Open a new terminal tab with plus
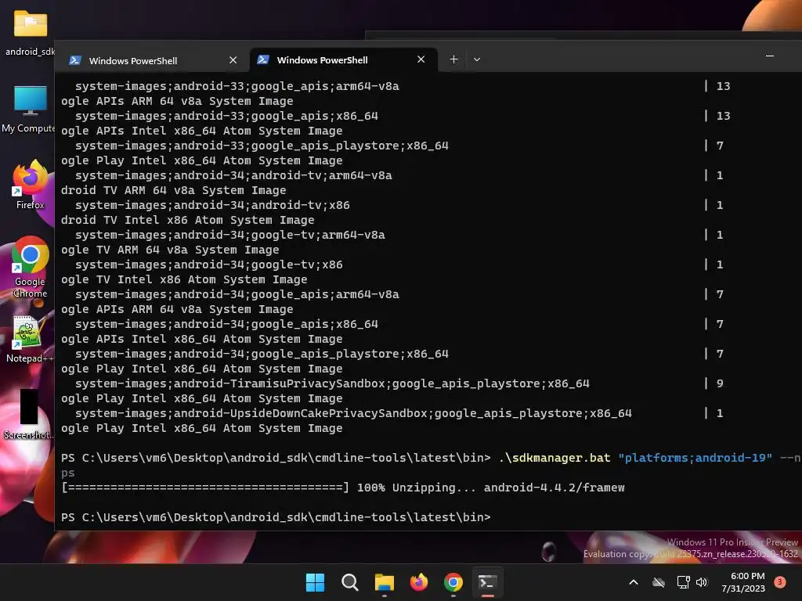 coord(453,59)
